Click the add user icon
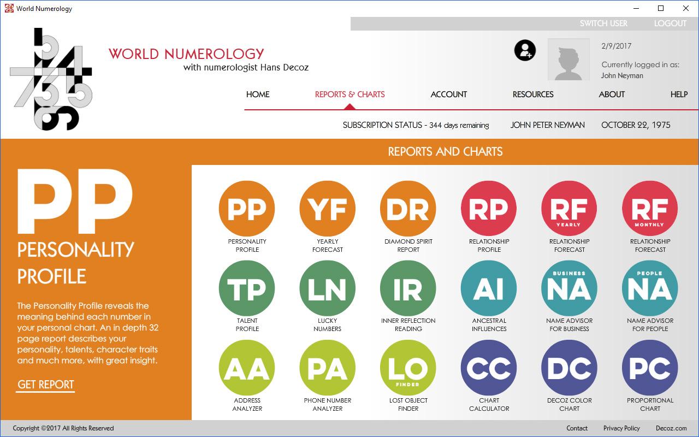Viewport: 699px width, 437px height. (x=525, y=50)
